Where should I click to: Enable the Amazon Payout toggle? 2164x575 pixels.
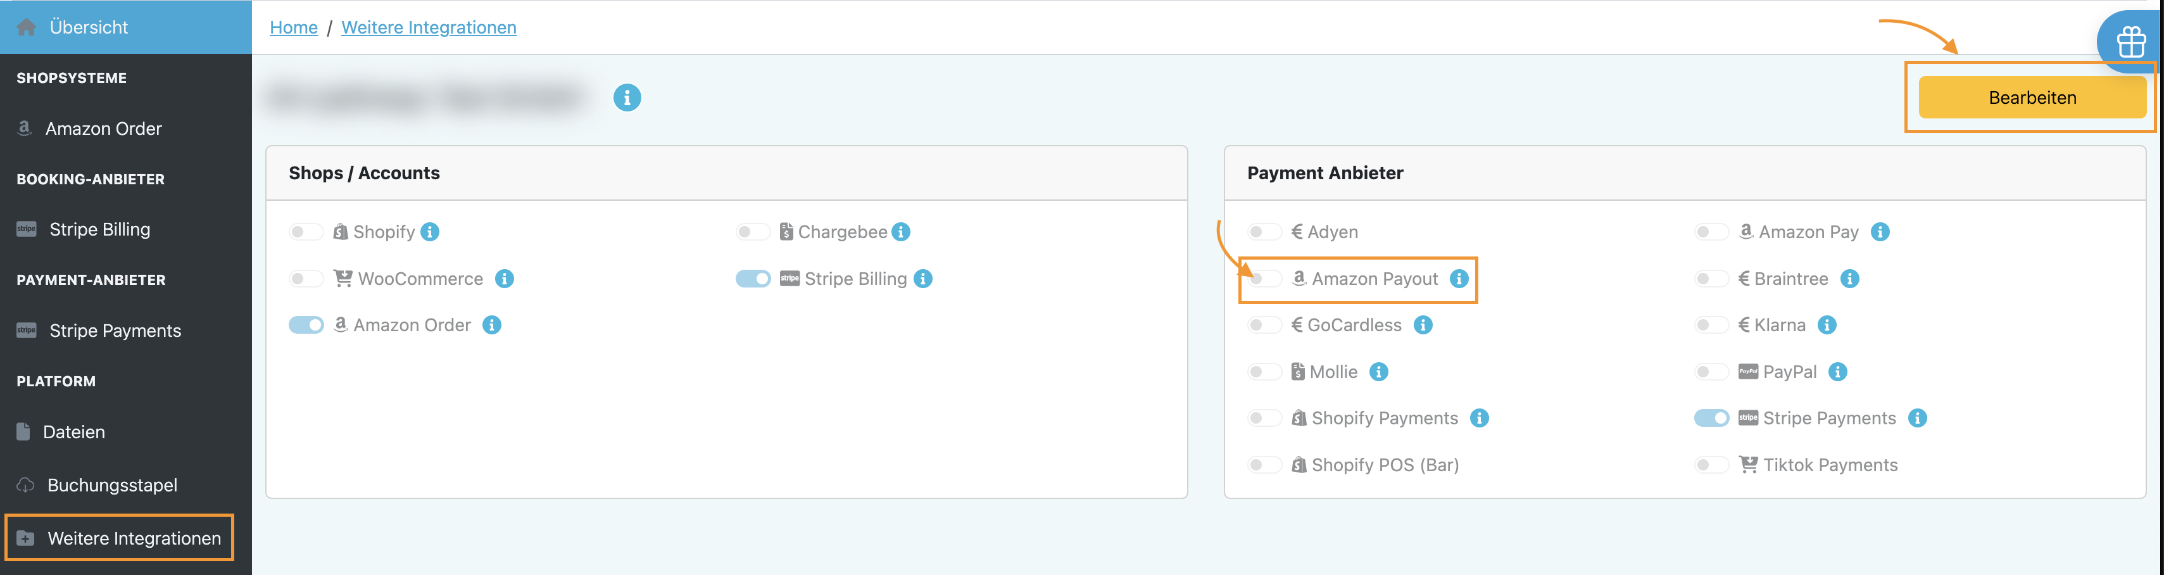pos(1264,278)
